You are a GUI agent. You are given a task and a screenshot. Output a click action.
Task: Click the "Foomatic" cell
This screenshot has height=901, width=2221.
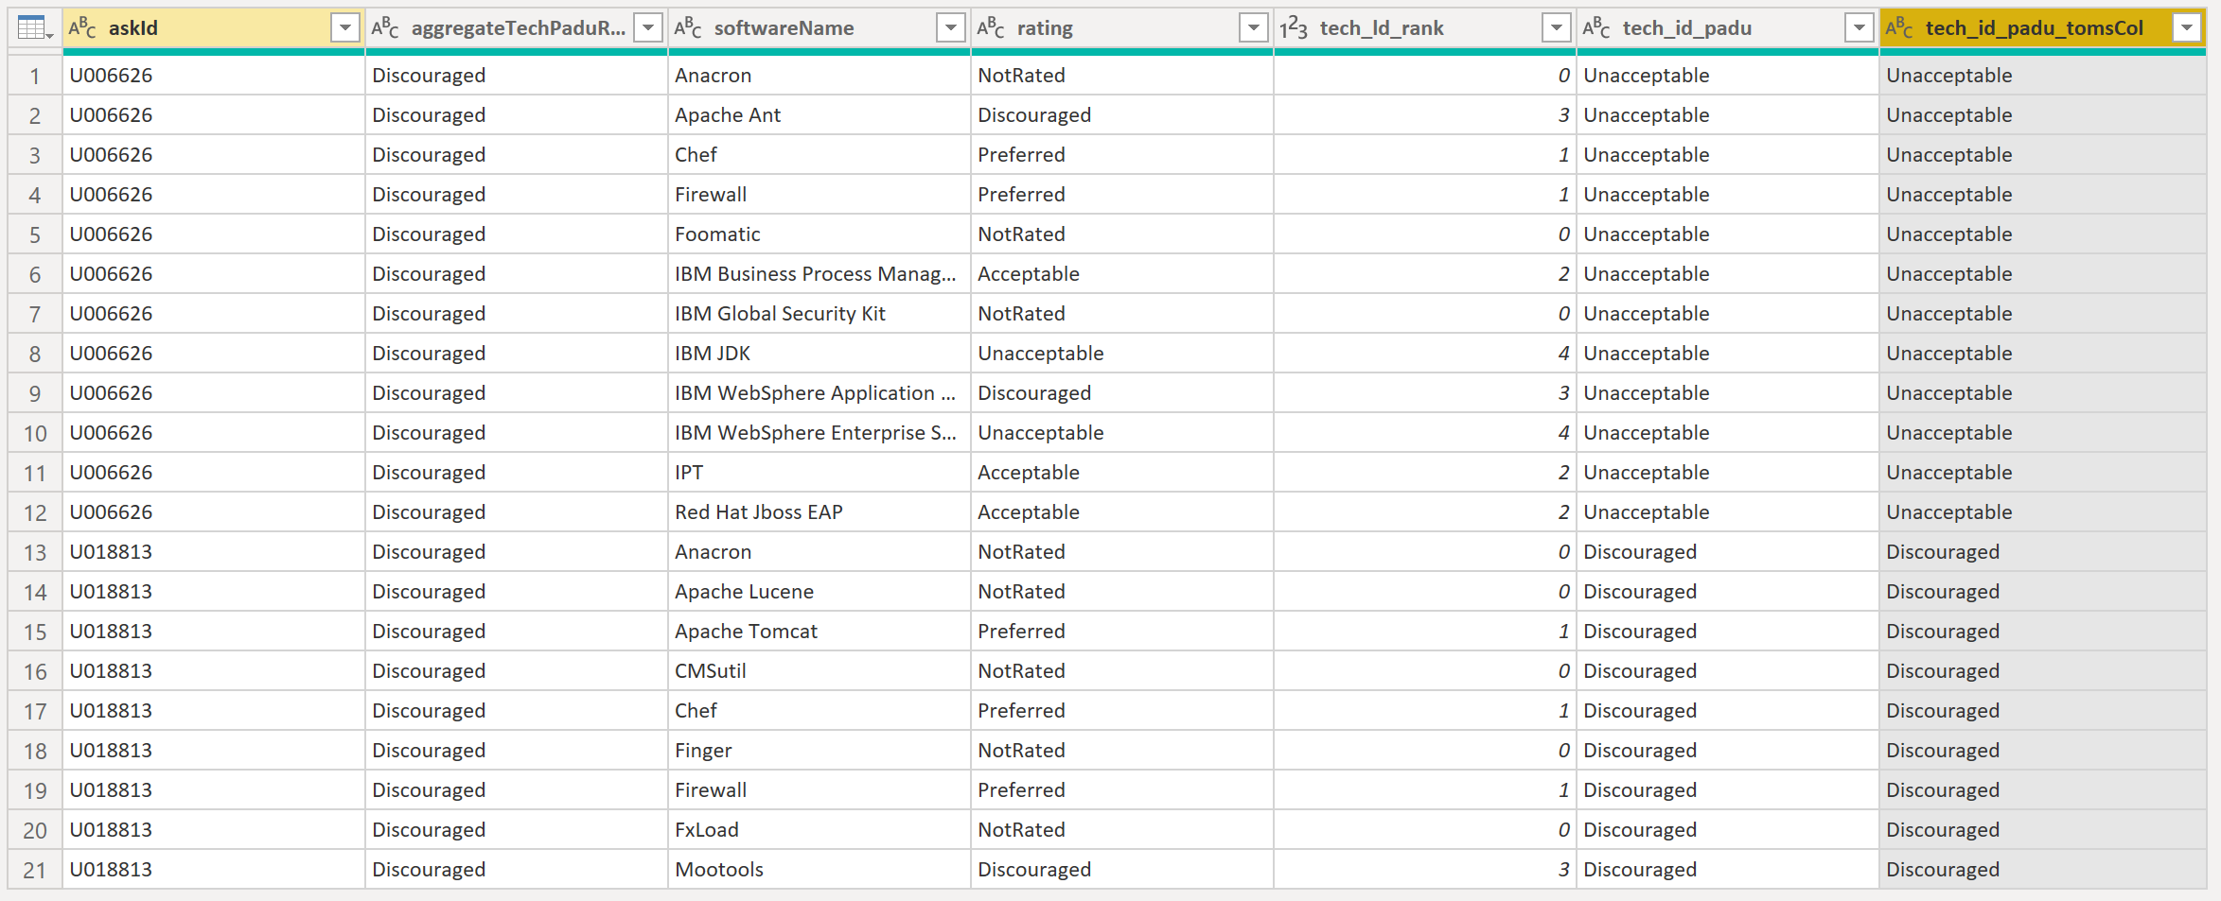819,234
